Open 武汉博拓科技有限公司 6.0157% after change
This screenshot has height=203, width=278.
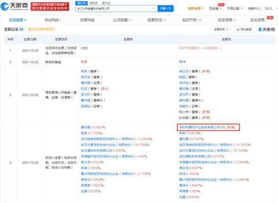195,156
